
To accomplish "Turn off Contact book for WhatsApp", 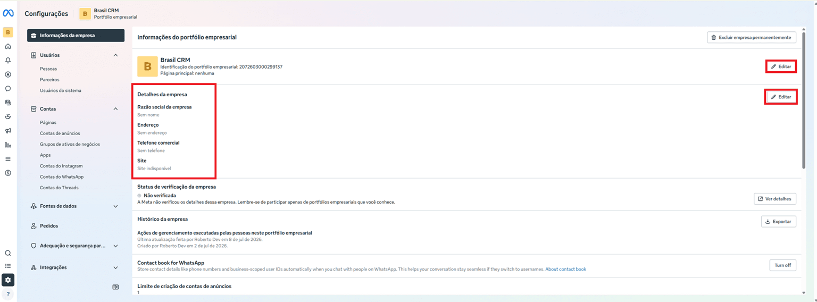I will (783, 265).
